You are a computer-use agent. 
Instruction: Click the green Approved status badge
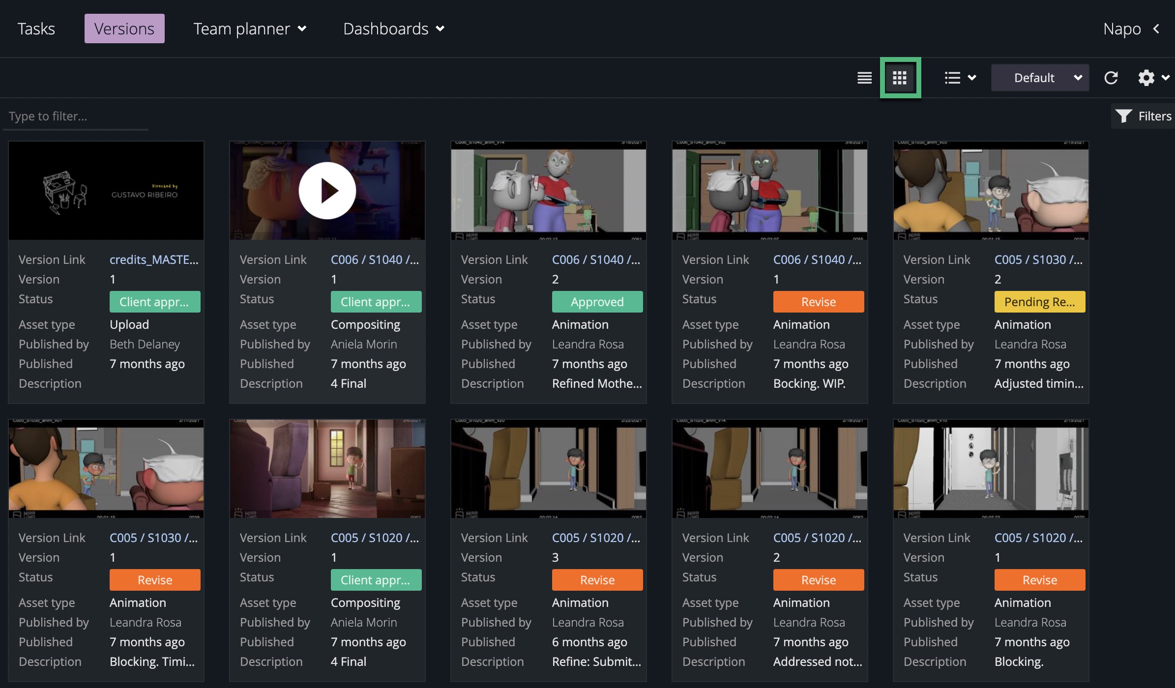(597, 302)
